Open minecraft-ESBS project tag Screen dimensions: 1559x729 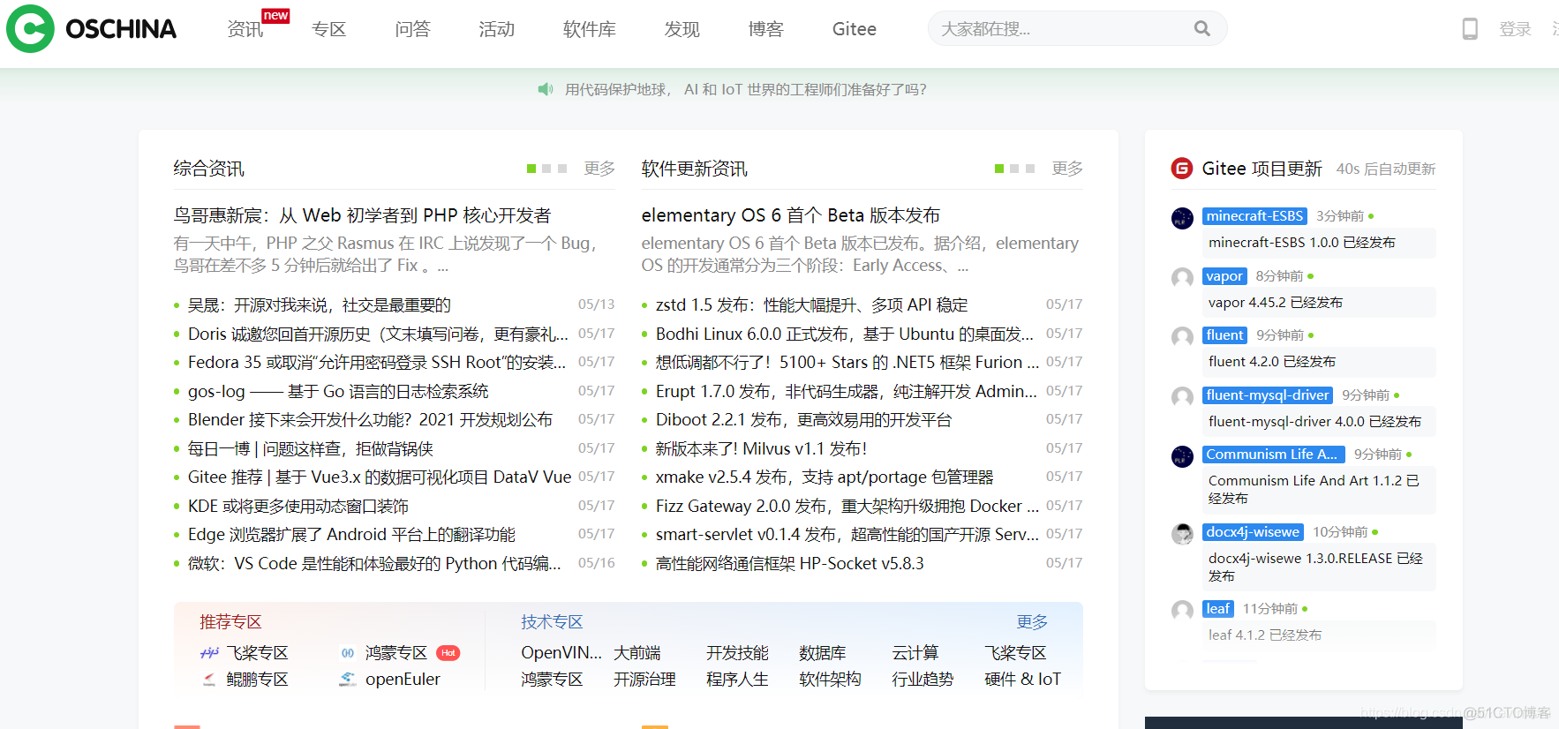1254,216
